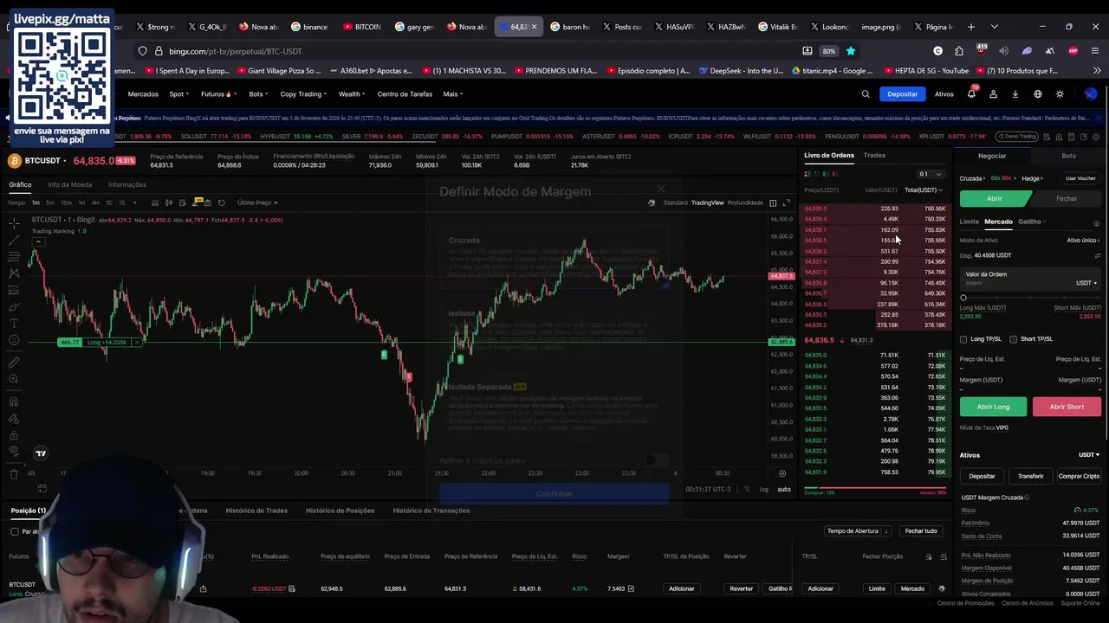1109x623 pixels.
Task: Click the order value slider handle
Action: click(963, 298)
